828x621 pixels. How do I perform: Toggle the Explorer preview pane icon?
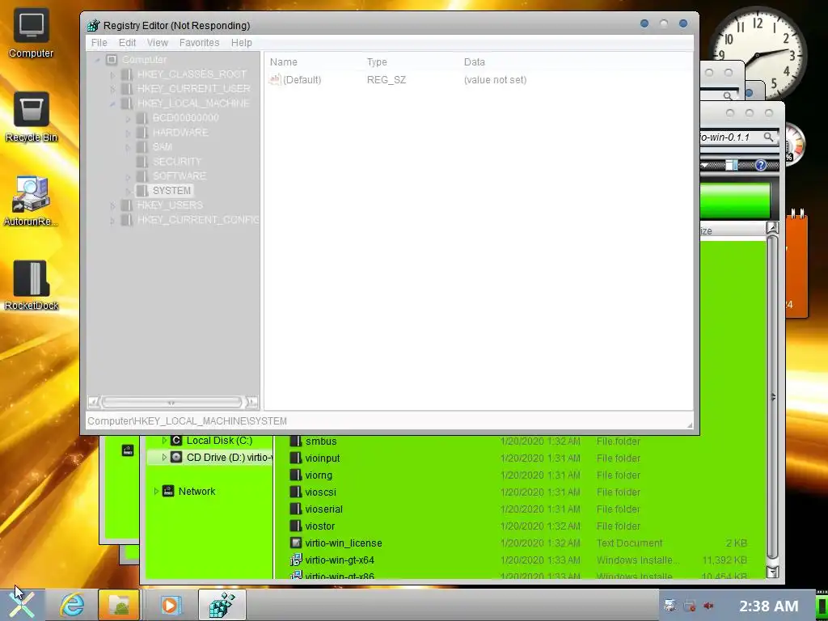(731, 165)
